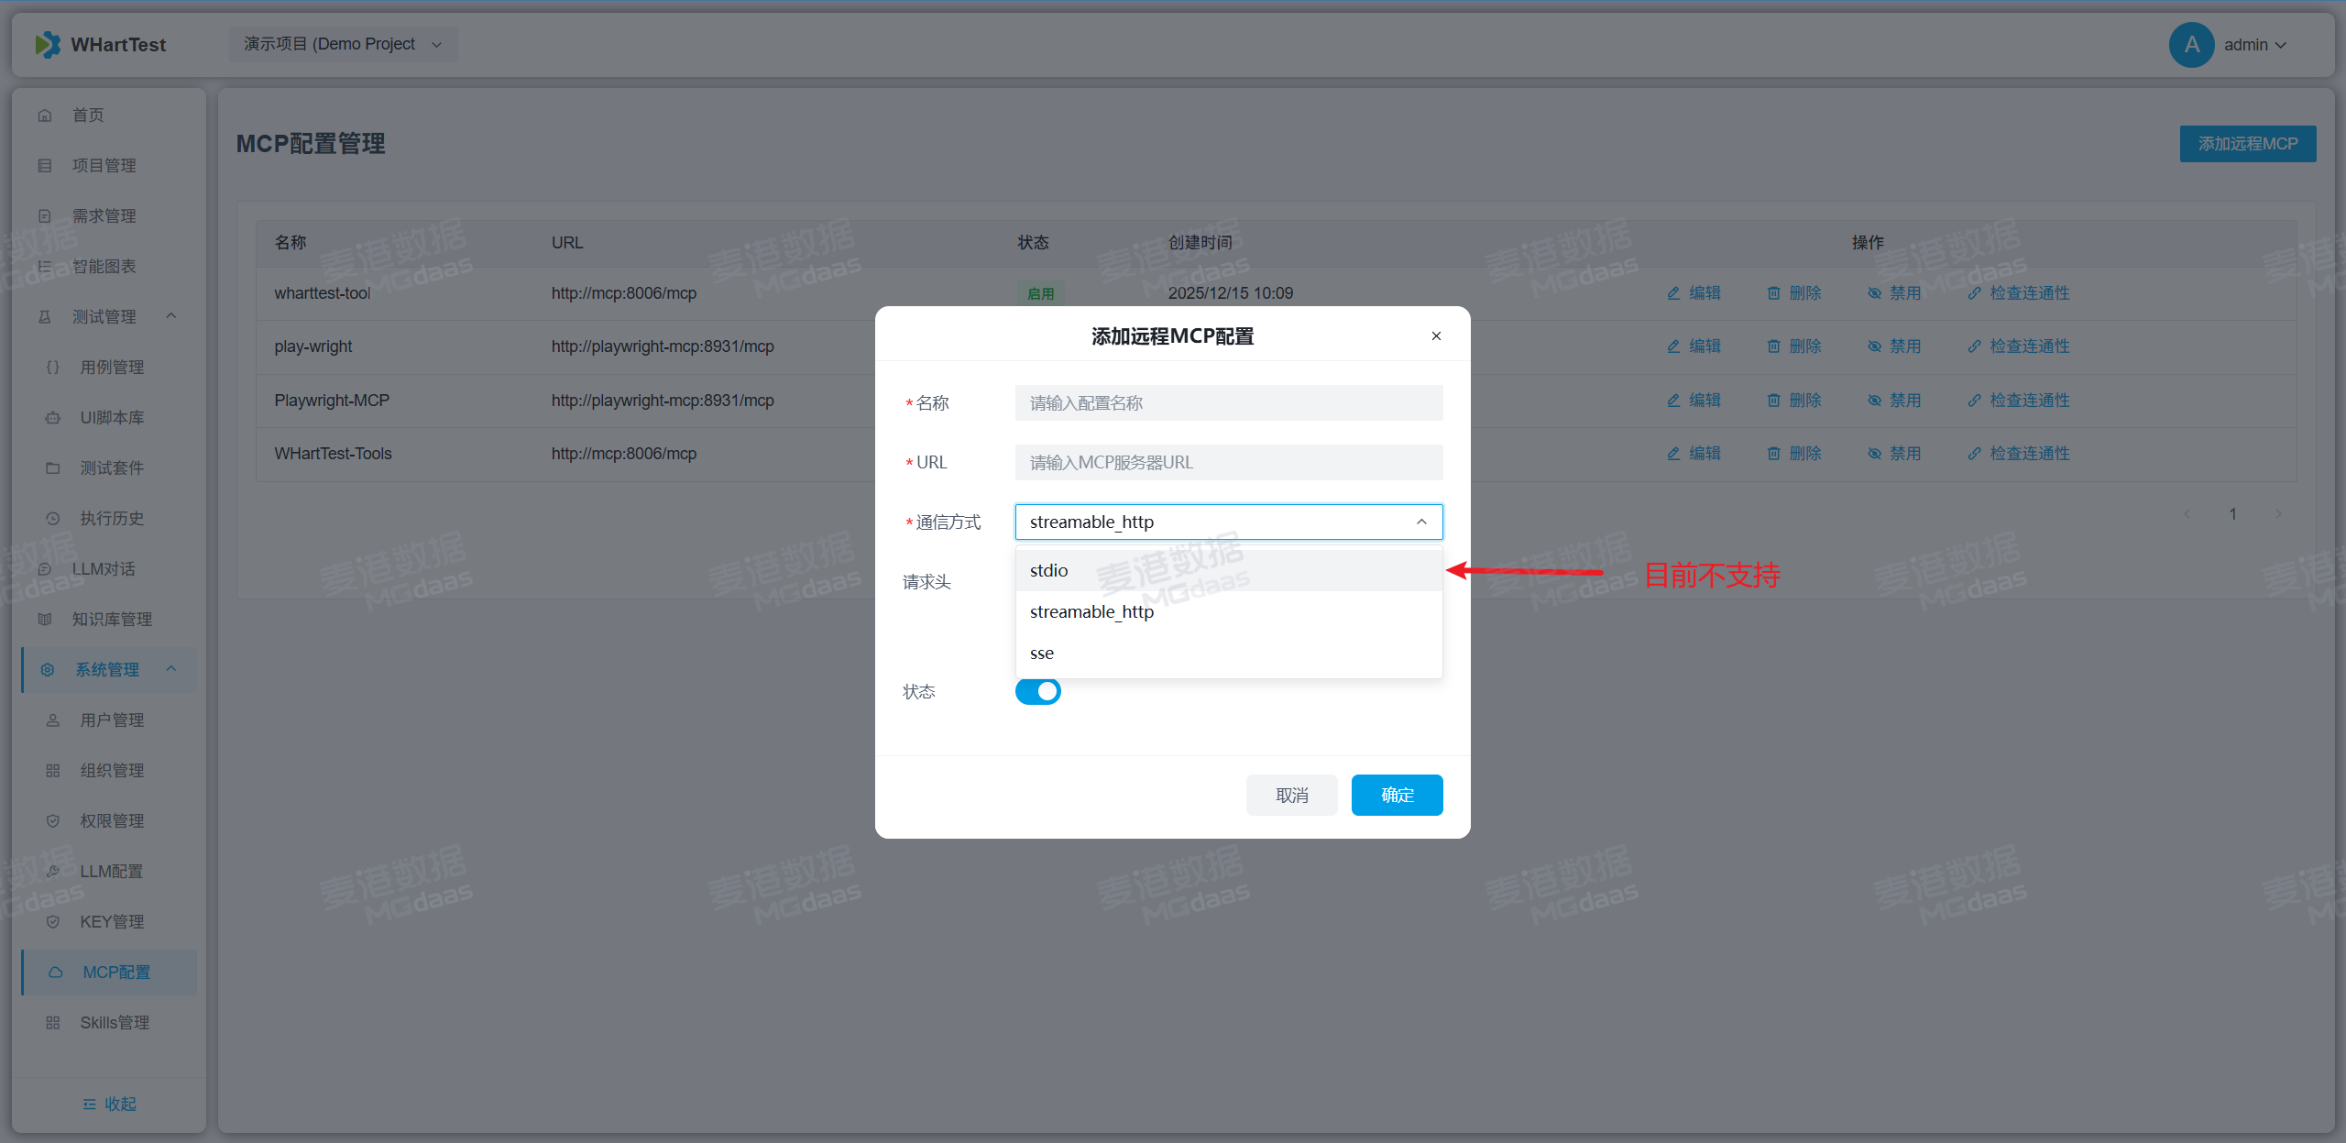This screenshot has height=1143, width=2346.
Task: Click the URL server address input field
Action: click(1228, 463)
